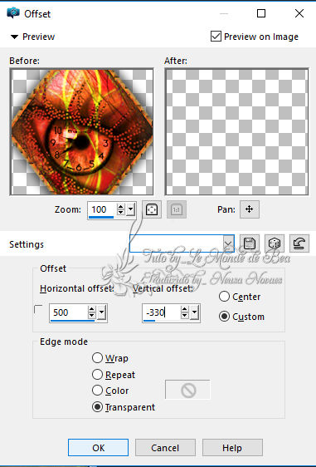Screen dimensions: 316x467
Task: Increase Horizontal offset with up arrow
Action: (91, 309)
